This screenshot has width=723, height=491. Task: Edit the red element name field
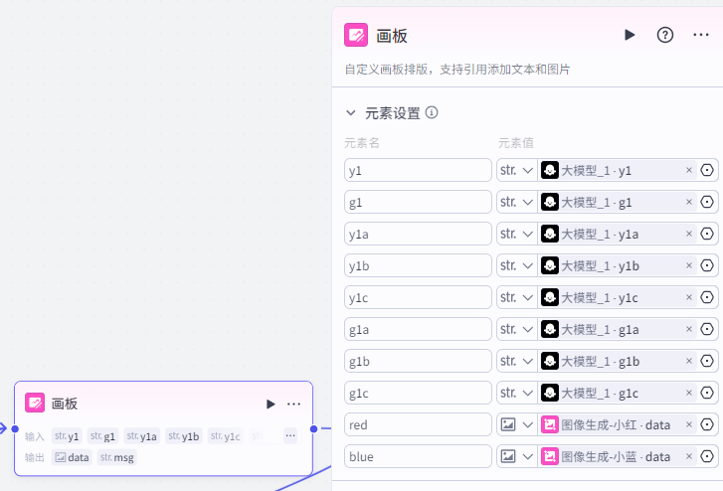pos(418,425)
